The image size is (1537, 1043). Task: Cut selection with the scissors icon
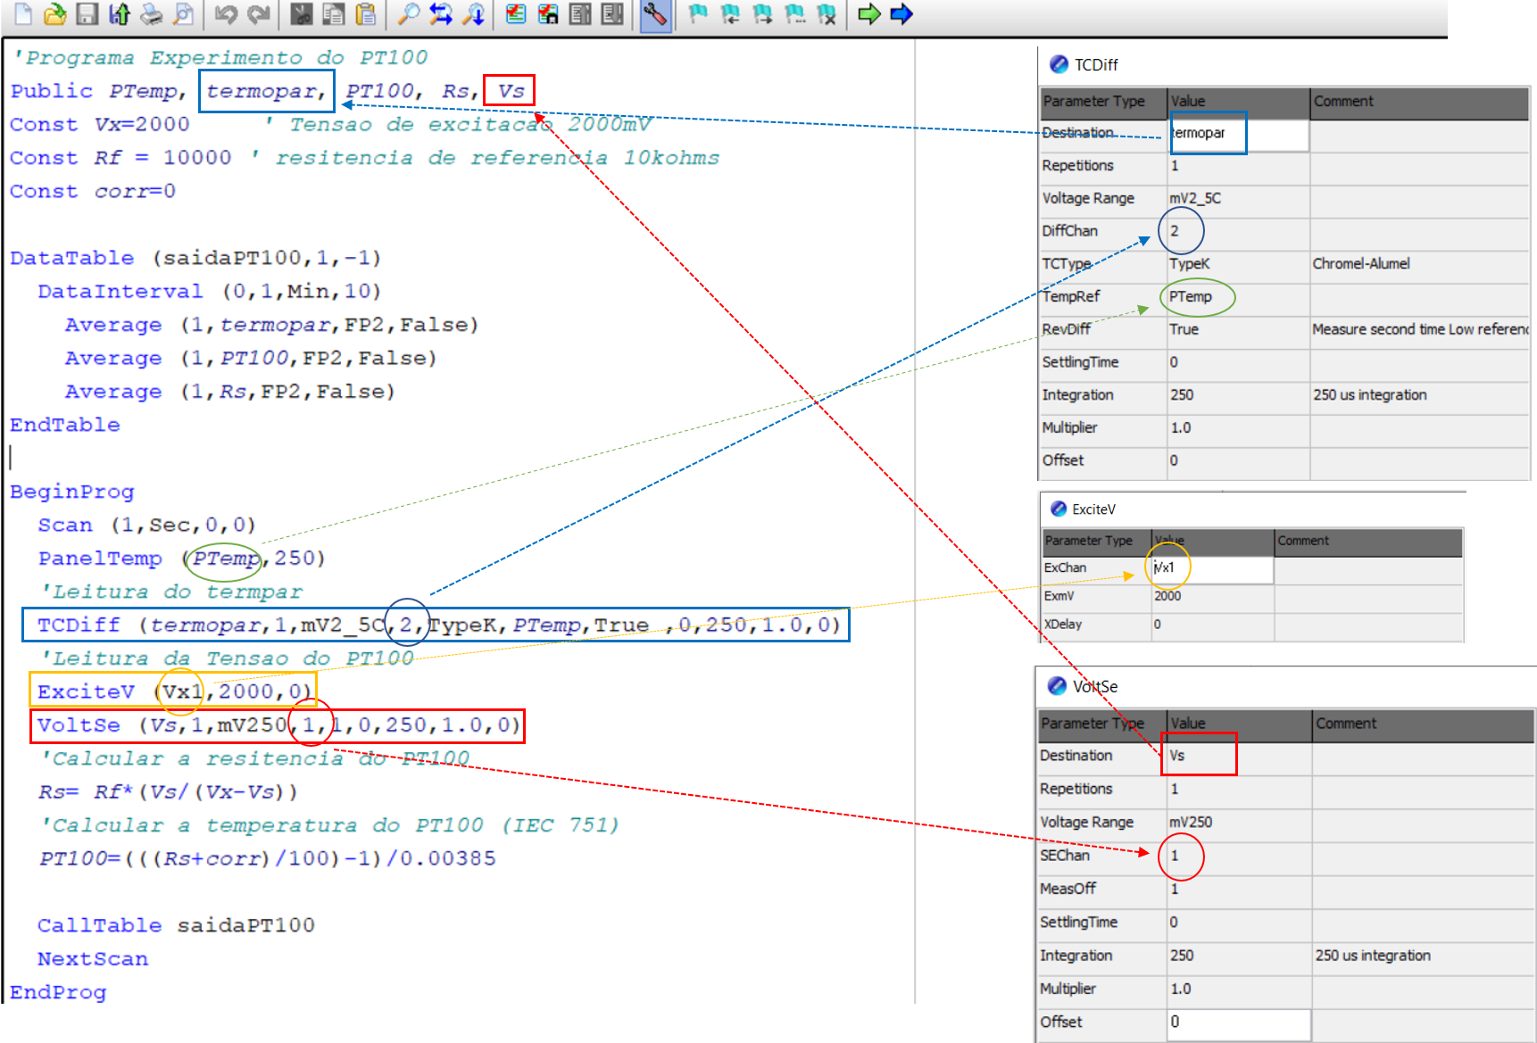pos(302,13)
